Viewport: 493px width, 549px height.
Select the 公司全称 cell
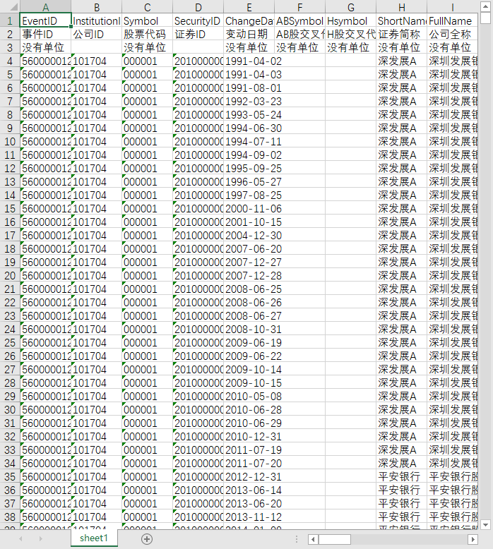pos(452,34)
